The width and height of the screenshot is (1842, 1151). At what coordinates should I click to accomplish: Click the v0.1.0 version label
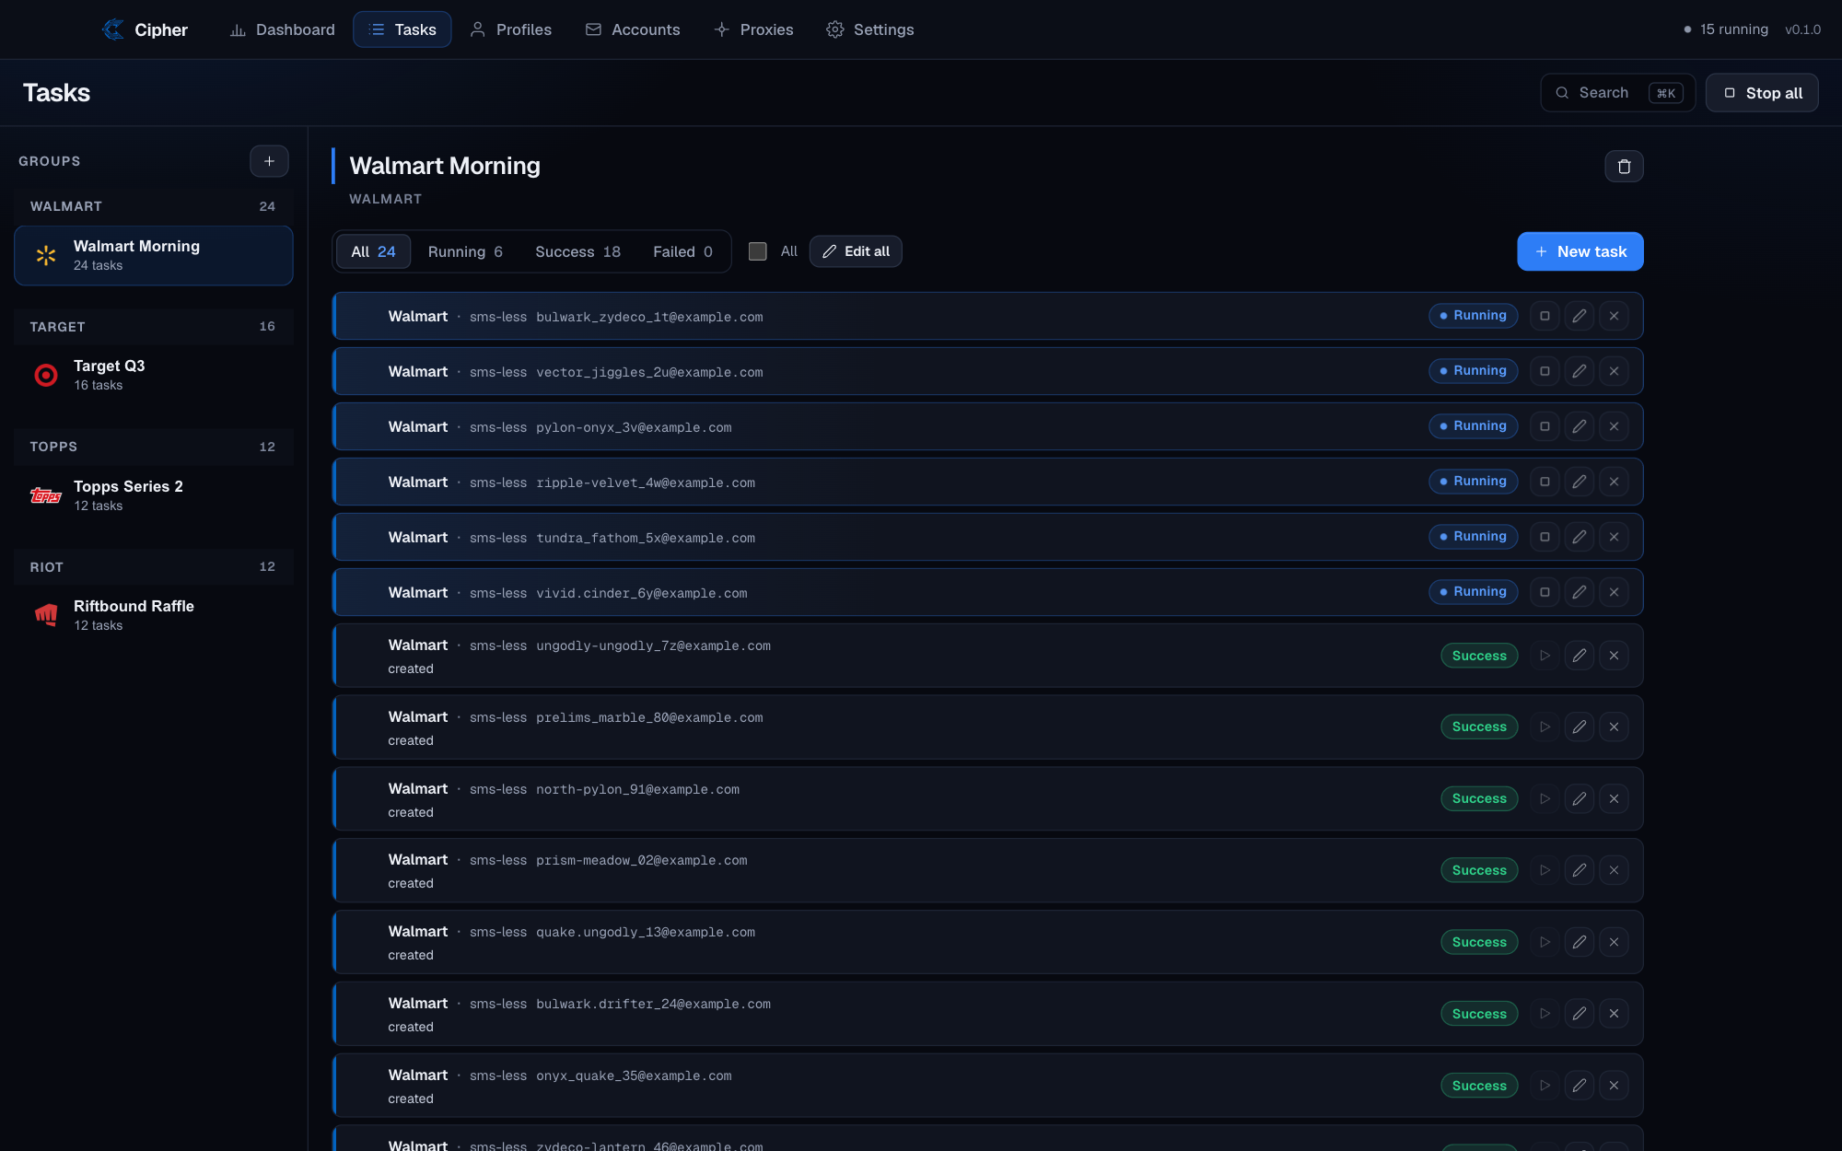click(x=1802, y=29)
